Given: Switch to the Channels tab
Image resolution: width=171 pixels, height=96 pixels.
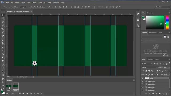Looking at the screenshot, I should tap(150, 59).
